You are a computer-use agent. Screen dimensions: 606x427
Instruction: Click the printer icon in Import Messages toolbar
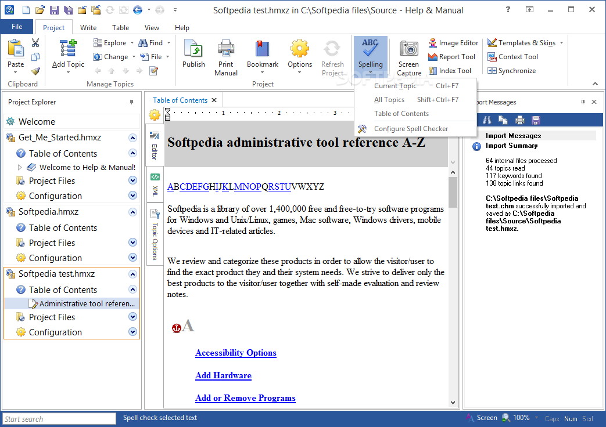pyautogui.click(x=520, y=120)
